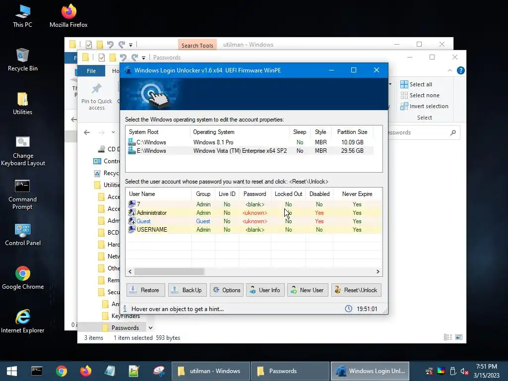Click Chrome icon in taskbar

(x=61, y=371)
